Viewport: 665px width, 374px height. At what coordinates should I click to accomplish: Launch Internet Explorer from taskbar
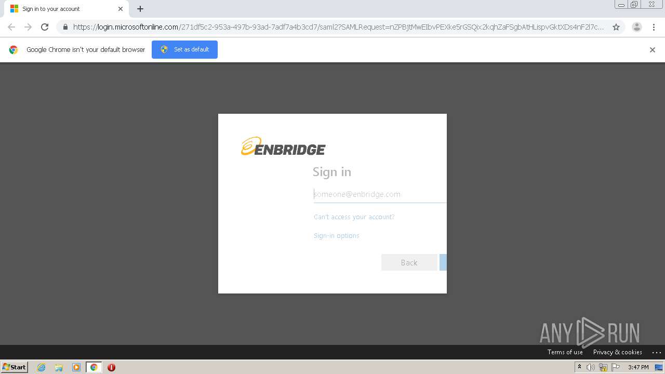point(41,367)
